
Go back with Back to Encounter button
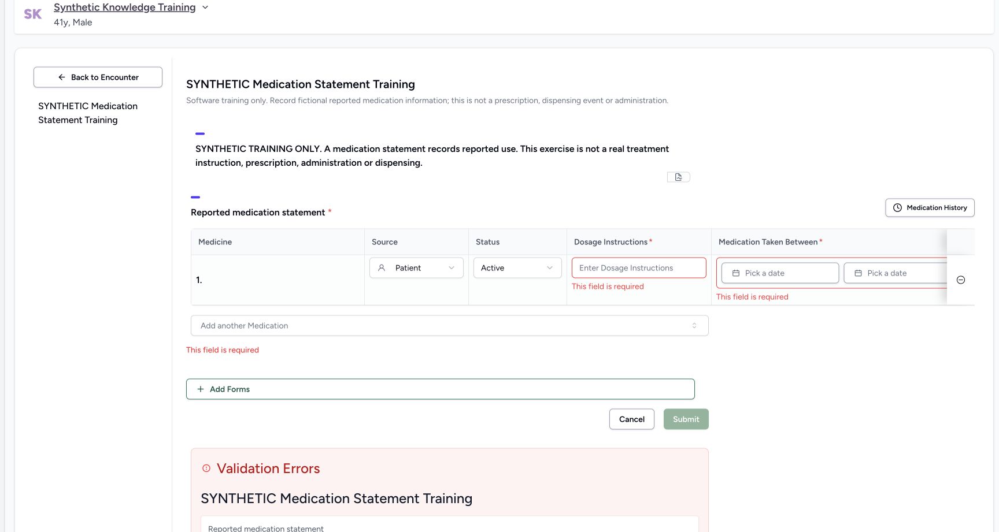tap(98, 77)
